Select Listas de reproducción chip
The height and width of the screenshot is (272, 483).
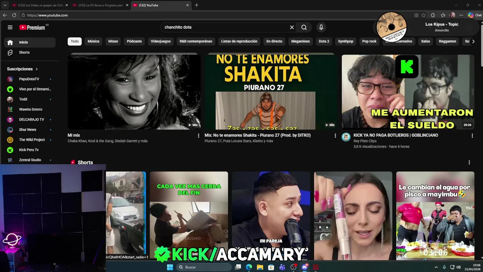[239, 41]
